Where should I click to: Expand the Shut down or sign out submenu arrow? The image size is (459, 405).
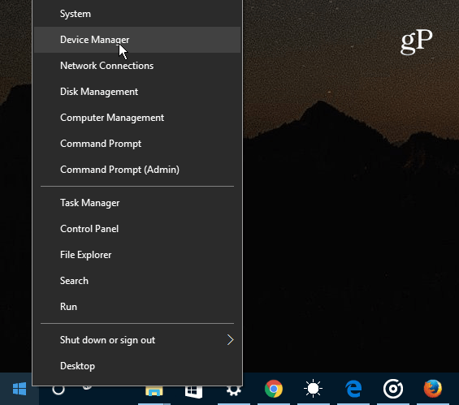tap(230, 340)
